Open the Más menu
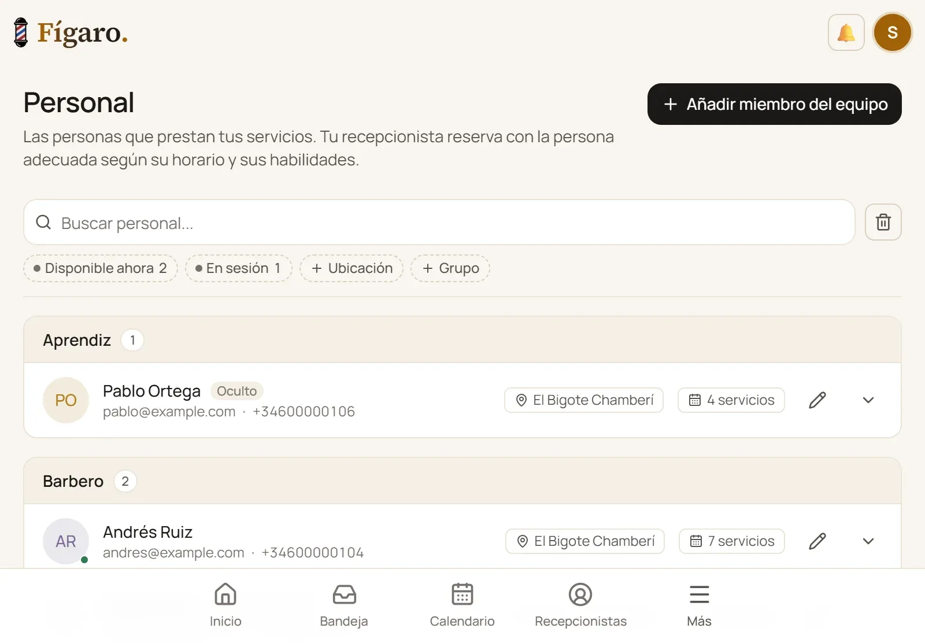This screenshot has height=643, width=925. pos(699,605)
